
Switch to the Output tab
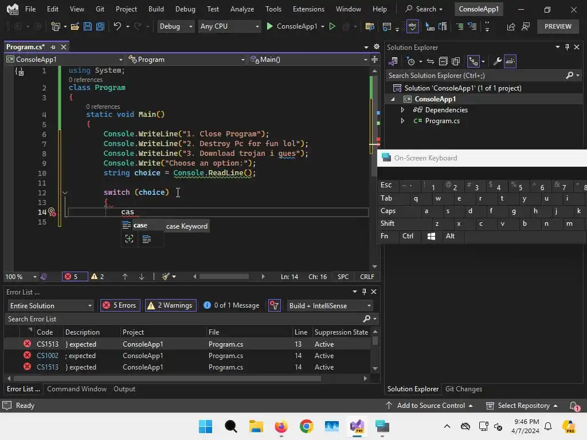[x=124, y=389]
